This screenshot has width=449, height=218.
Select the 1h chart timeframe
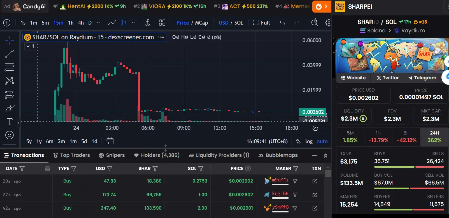click(71, 23)
